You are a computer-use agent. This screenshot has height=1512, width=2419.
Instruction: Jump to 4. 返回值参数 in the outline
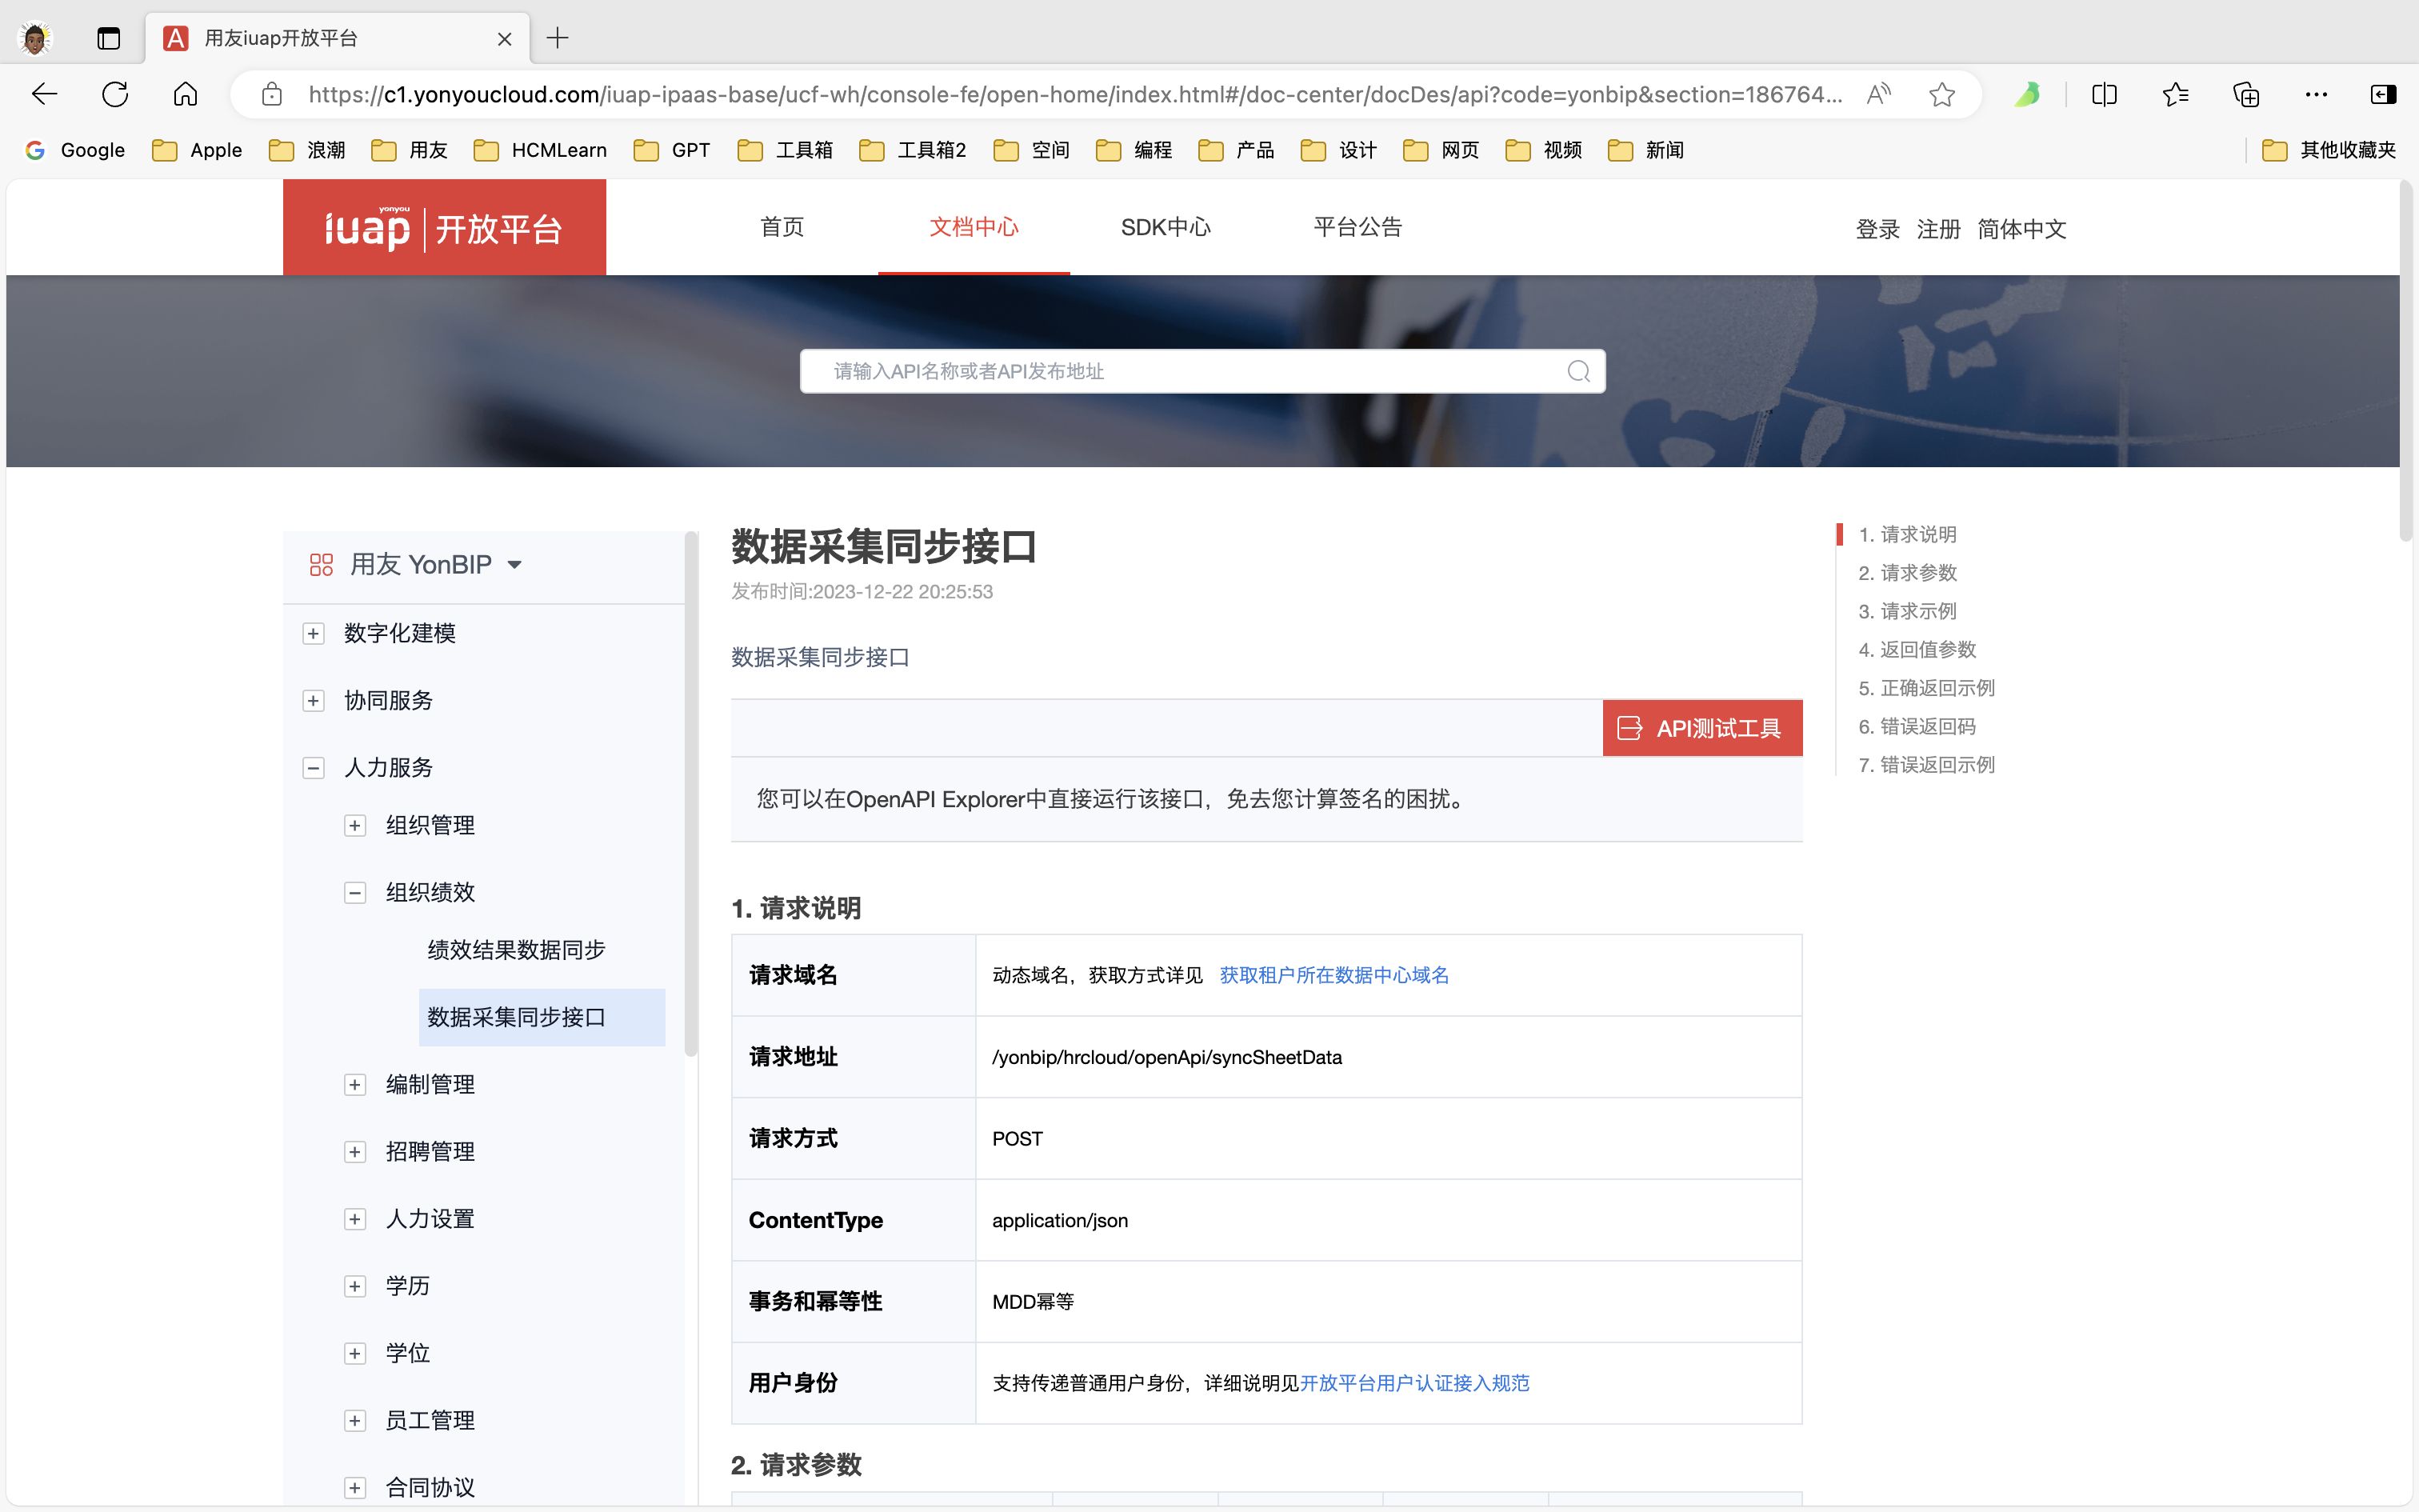(x=1917, y=650)
